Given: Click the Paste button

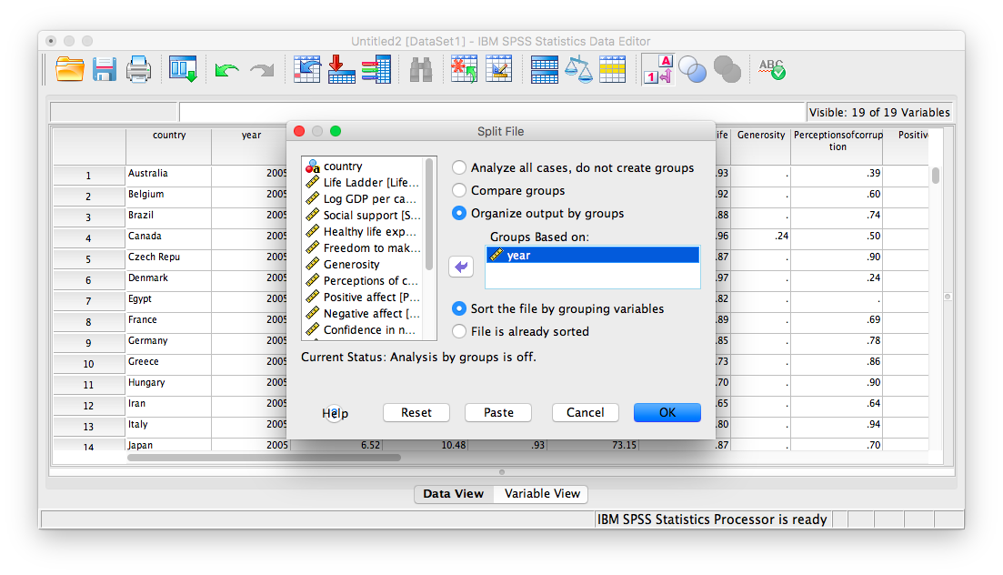Looking at the screenshot, I should [498, 412].
